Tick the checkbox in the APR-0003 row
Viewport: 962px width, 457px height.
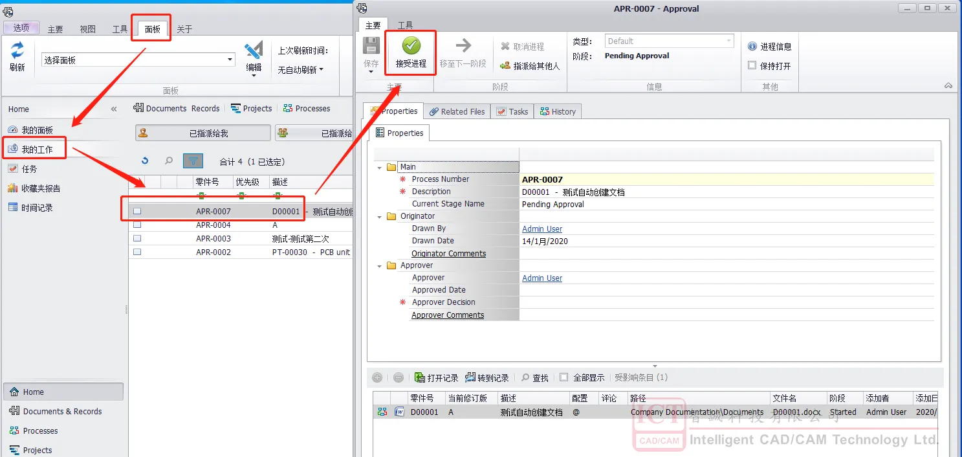click(x=137, y=239)
